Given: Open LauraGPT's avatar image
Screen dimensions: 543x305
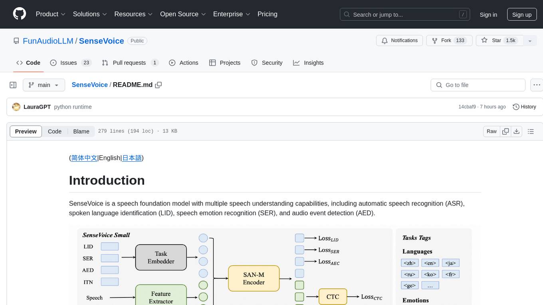Looking at the screenshot, I should click(16, 107).
